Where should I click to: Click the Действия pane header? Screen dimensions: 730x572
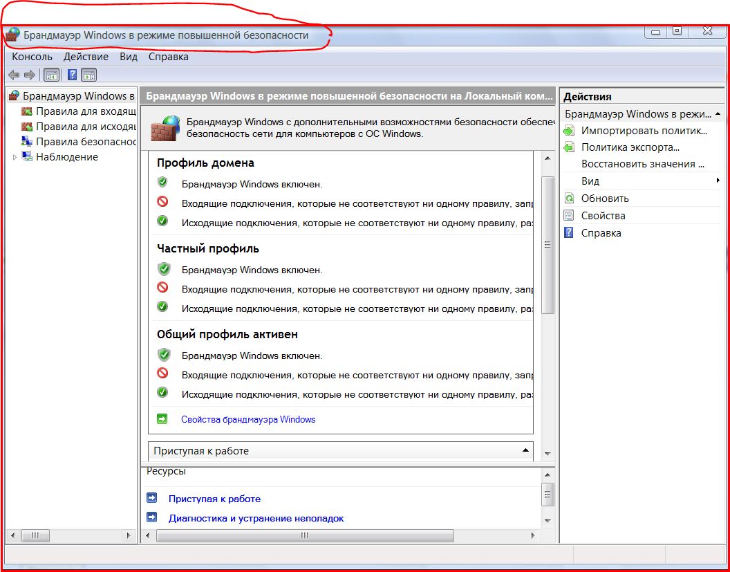(588, 96)
